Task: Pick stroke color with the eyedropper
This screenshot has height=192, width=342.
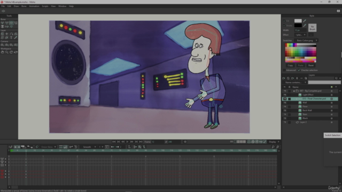Action: coord(305,26)
